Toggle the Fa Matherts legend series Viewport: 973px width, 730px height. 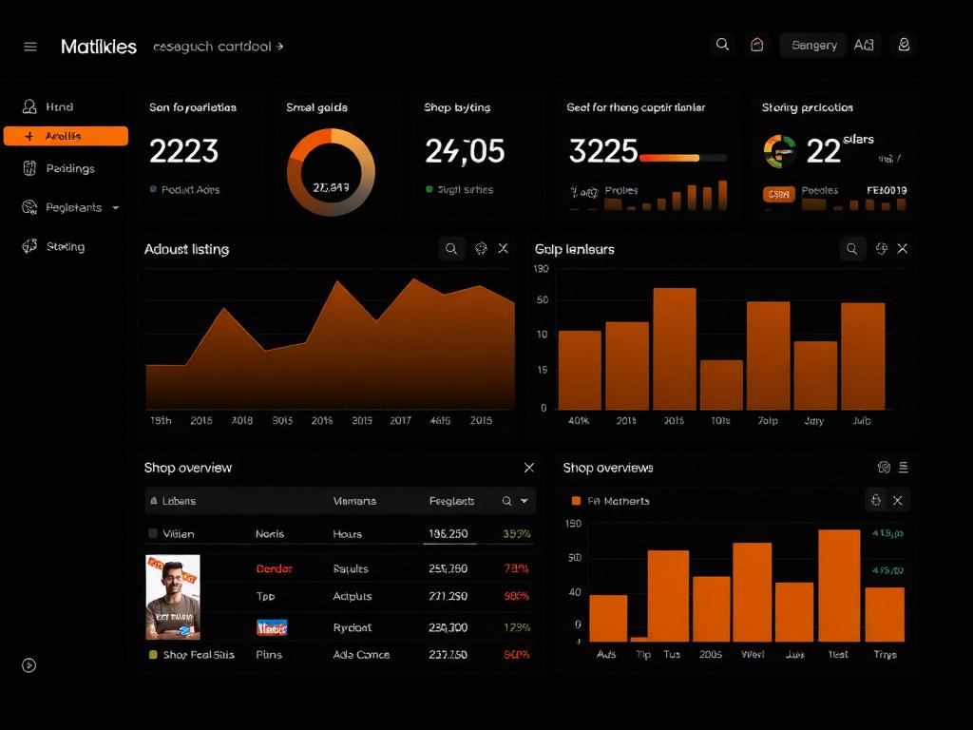(x=610, y=501)
